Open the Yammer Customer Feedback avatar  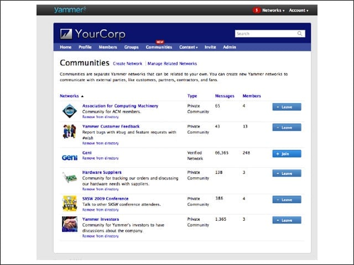pyautogui.click(x=70, y=131)
